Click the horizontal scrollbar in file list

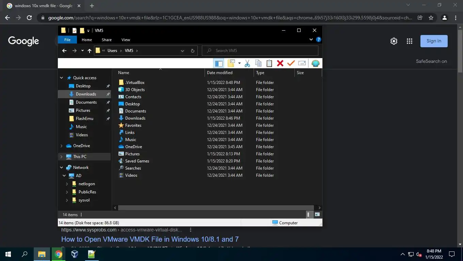tap(215, 208)
